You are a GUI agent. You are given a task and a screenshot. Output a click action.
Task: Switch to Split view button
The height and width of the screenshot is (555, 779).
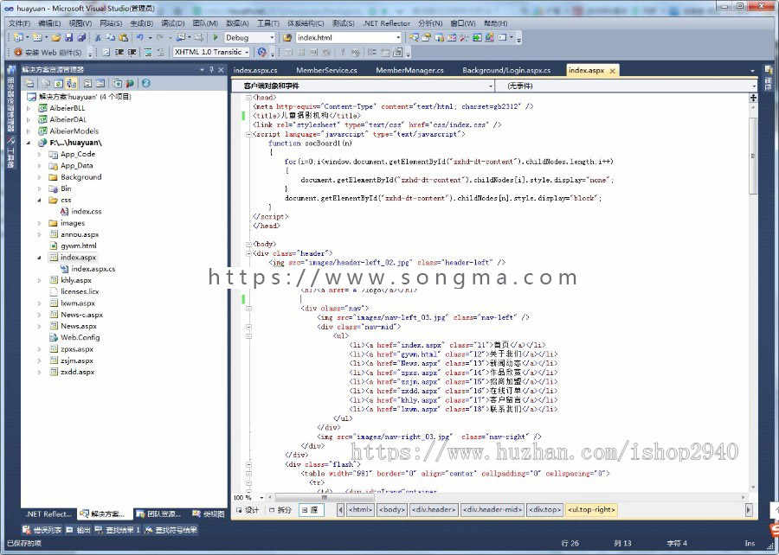[280, 510]
